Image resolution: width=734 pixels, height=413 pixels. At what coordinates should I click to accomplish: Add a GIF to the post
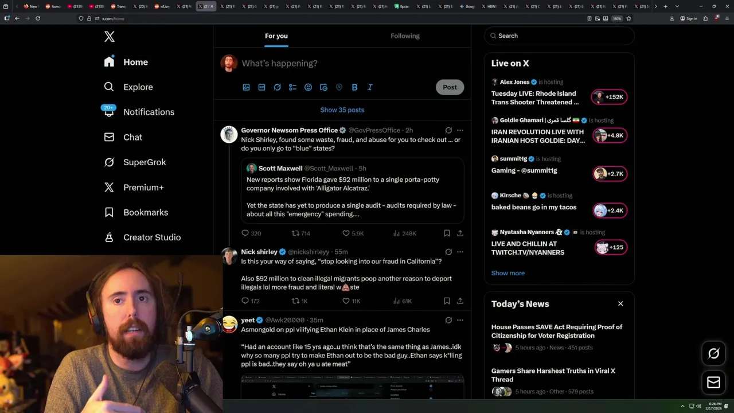tap(261, 87)
